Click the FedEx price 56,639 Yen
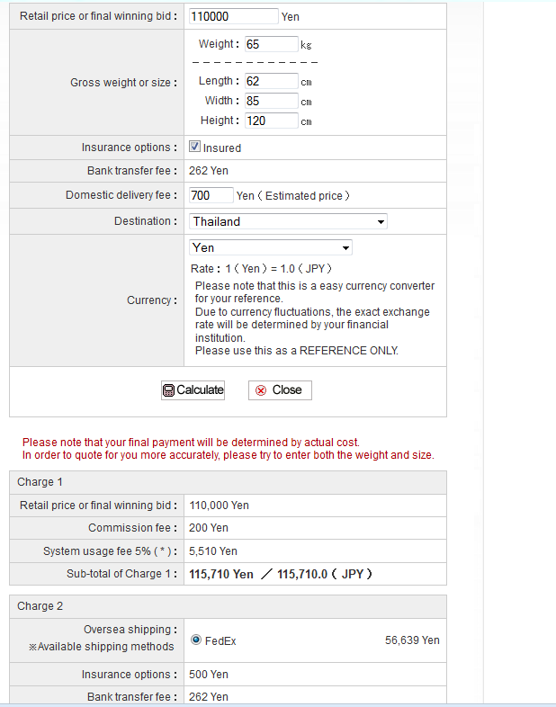556x707 pixels. (x=412, y=640)
